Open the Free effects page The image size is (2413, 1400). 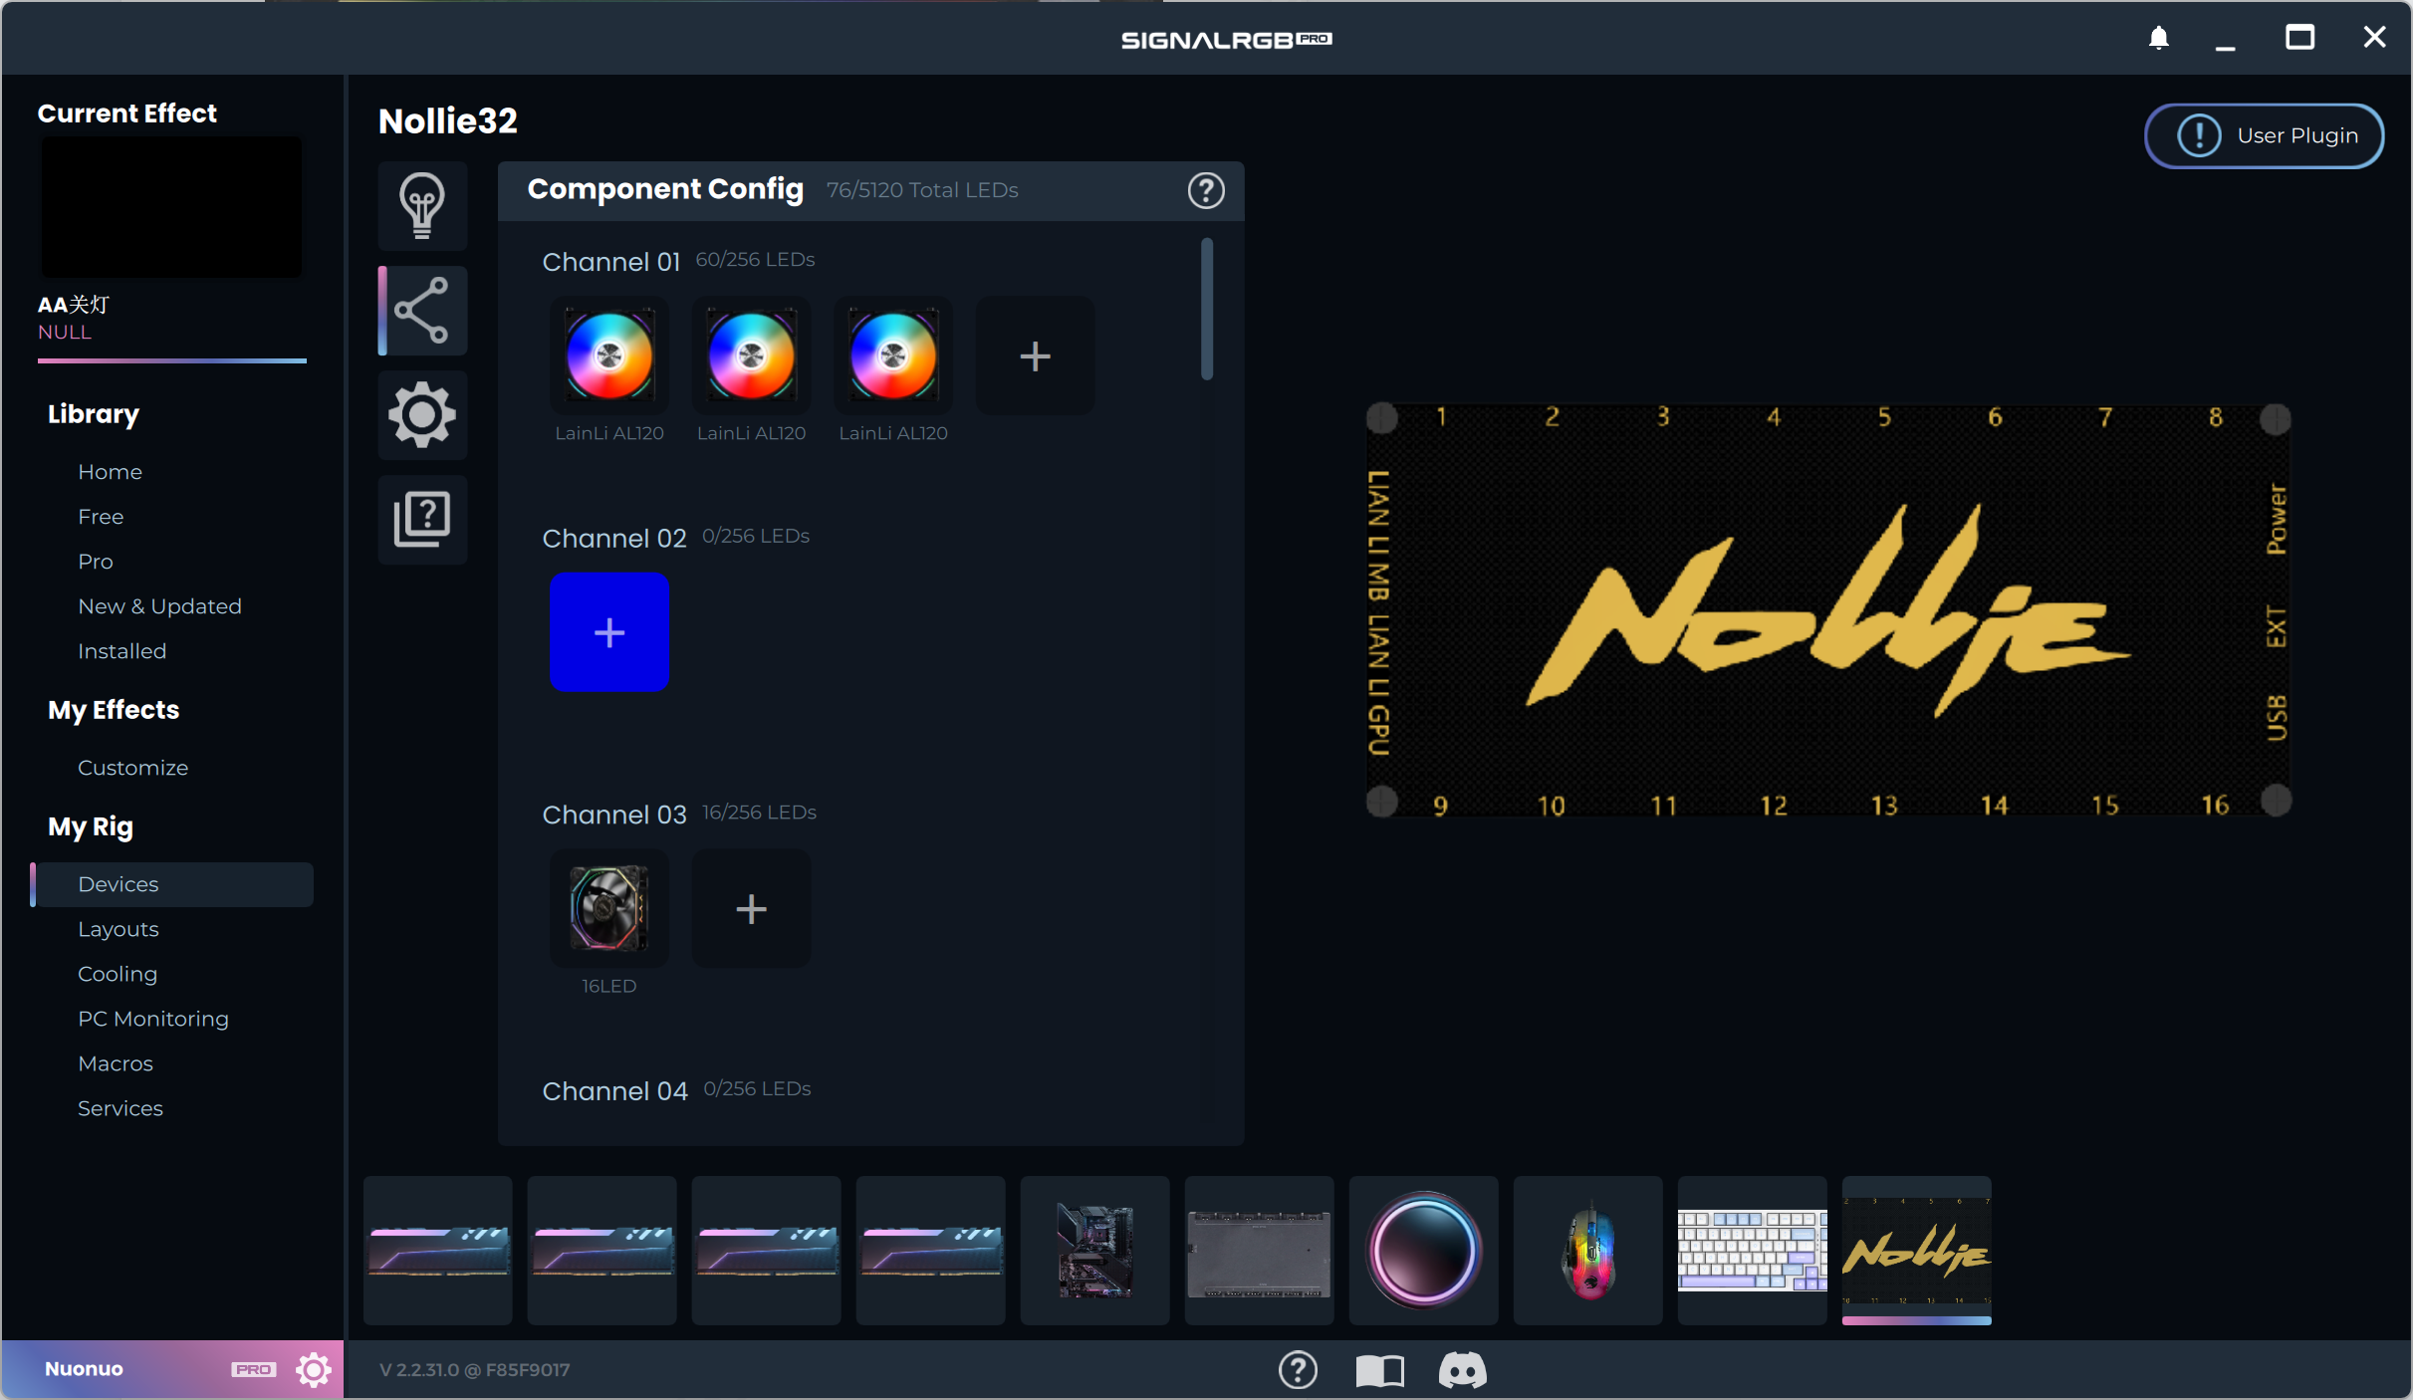[101, 517]
